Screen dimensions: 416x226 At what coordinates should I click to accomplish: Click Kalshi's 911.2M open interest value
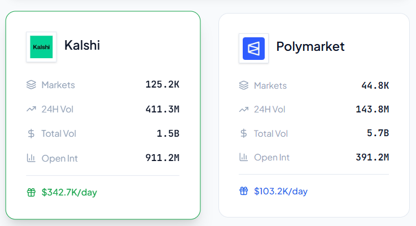(163, 158)
